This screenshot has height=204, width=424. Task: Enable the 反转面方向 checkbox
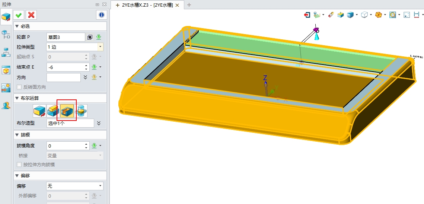(x=19, y=87)
